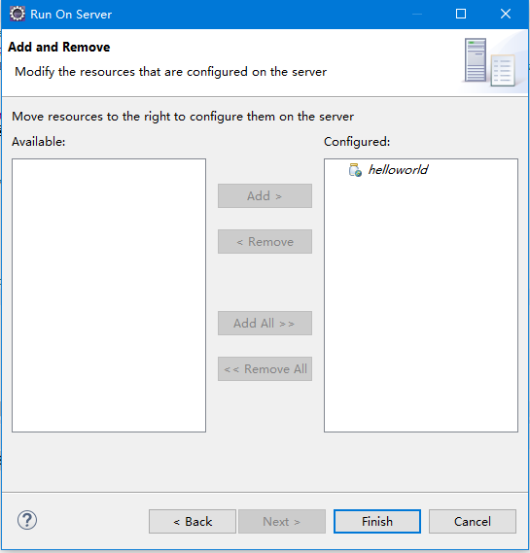Click the < Remove button
Viewport: 530px width, 553px height.
tap(265, 242)
